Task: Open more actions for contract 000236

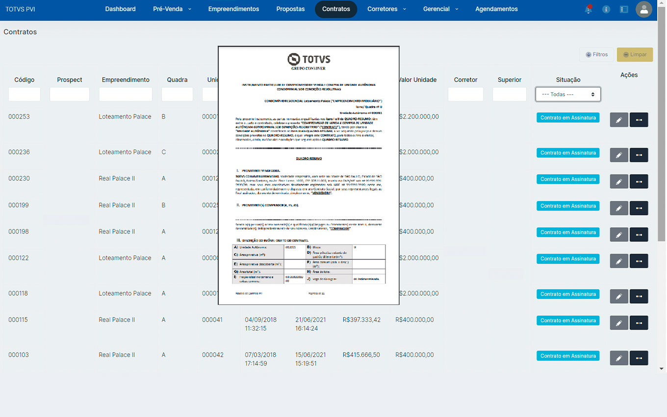Action: 639,155
